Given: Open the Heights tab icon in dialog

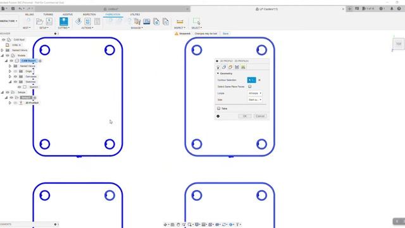Looking at the screenshot, I should [x=230, y=67].
